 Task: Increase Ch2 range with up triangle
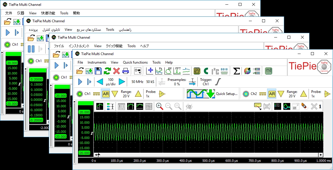point(303,94)
